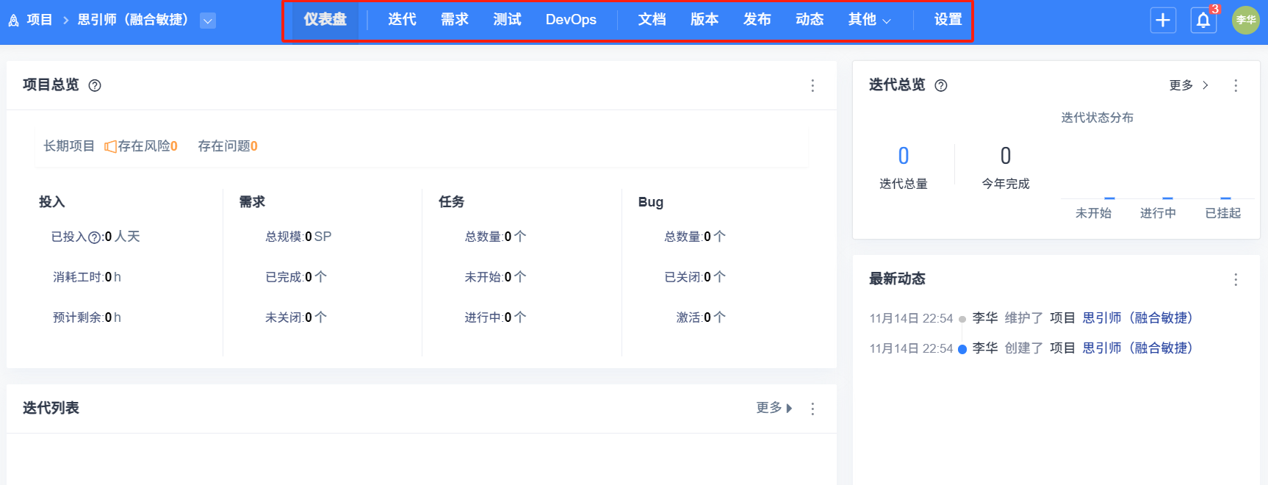
Task: Click the 存在风险 count label
Action: coord(148,146)
